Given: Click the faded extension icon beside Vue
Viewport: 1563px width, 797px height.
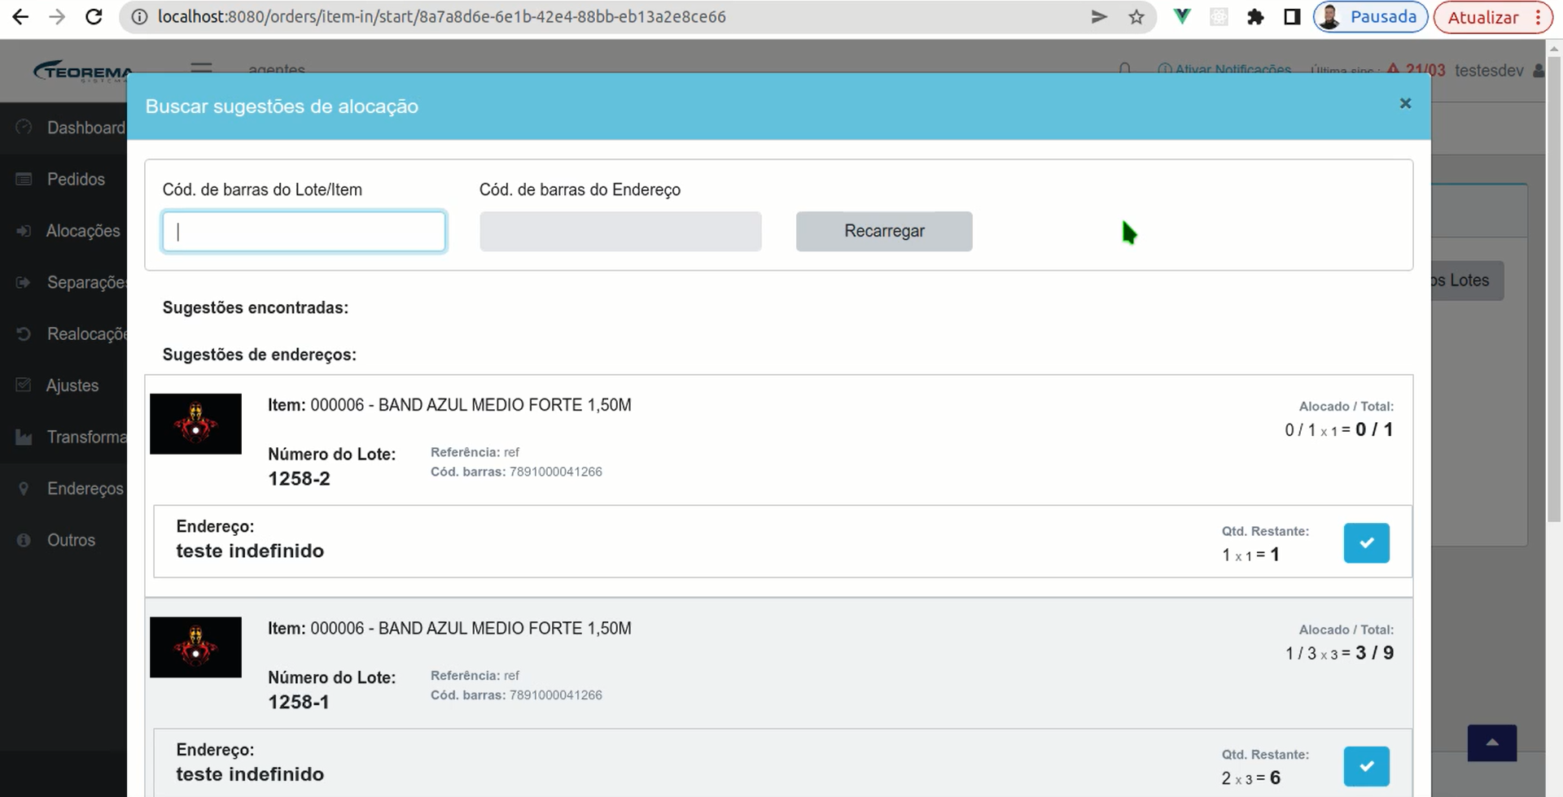Looking at the screenshot, I should [x=1219, y=17].
